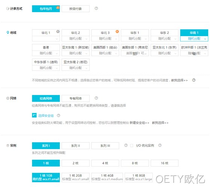Image resolution: width=210 pixels, height=188 pixels.
Task: Choose 1 核 2GB ecs.s1.small instance
Action: click(76, 177)
